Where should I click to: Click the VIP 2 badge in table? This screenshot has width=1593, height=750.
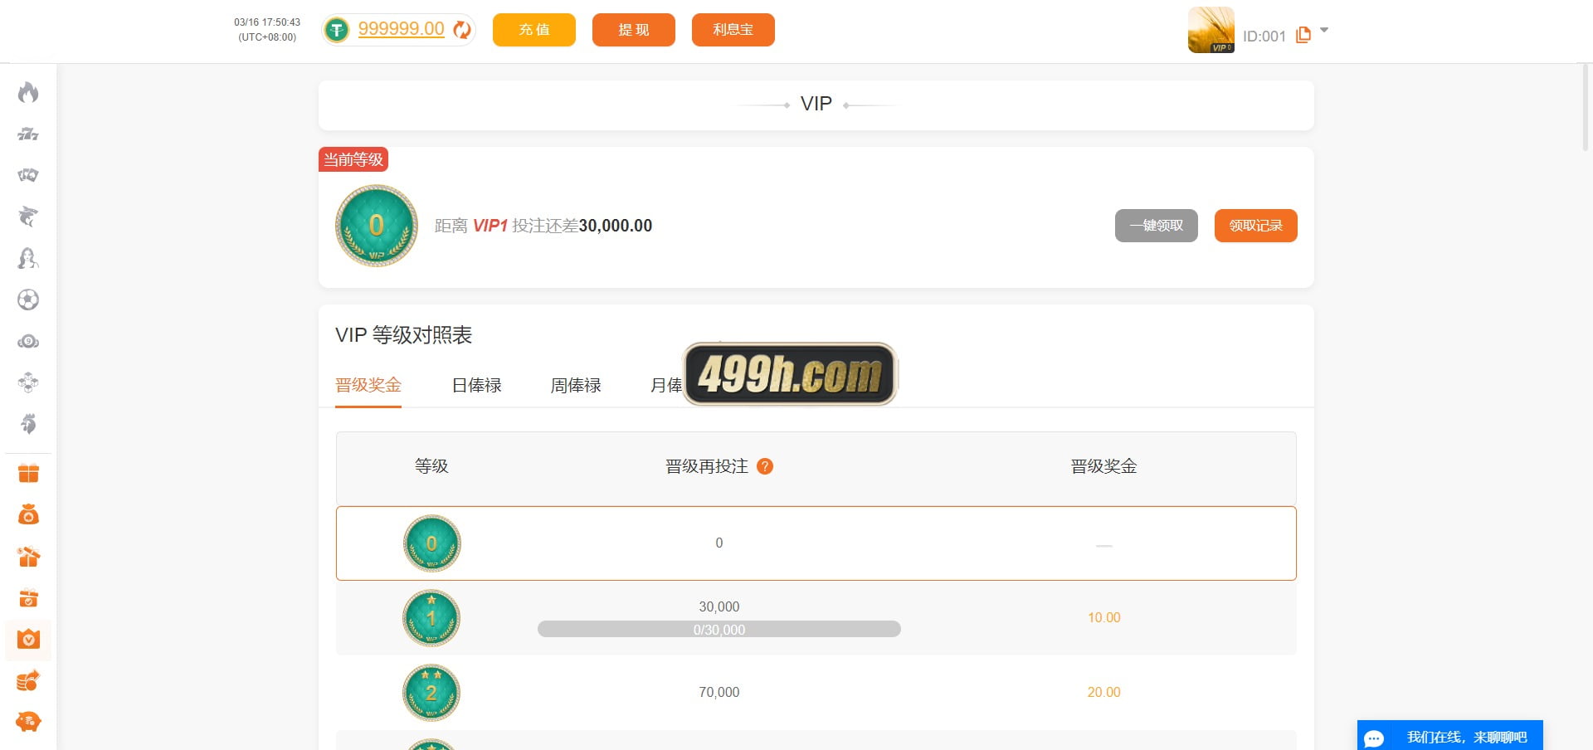click(431, 693)
